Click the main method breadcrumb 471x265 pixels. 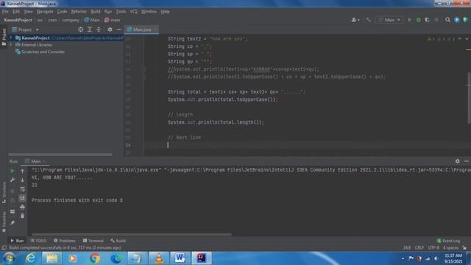[x=113, y=20]
